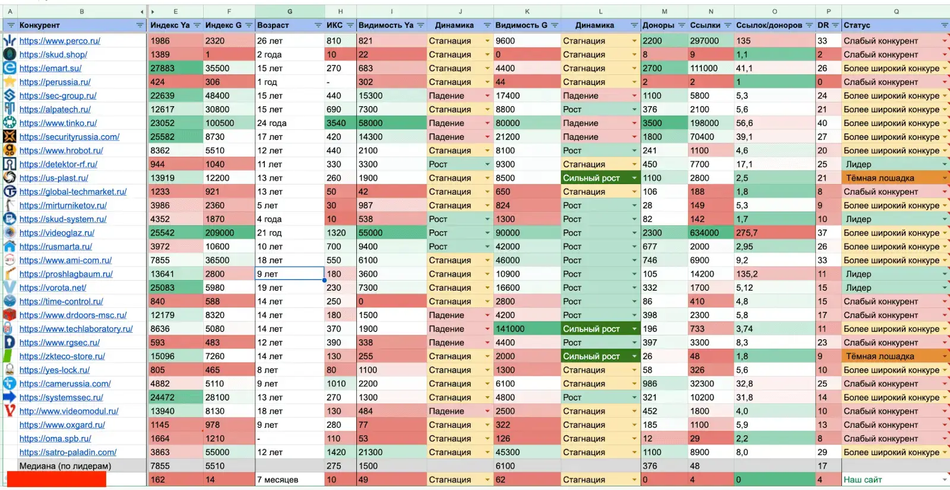950x490 pixels.
Task: Click the favicon next to sec-group.ru
Action: click(9, 96)
